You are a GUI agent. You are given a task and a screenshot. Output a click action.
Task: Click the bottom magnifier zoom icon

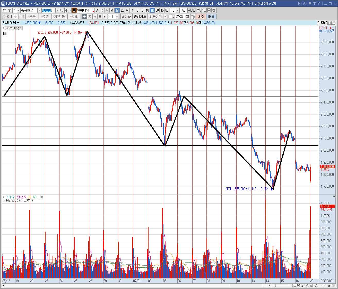[316, 286]
